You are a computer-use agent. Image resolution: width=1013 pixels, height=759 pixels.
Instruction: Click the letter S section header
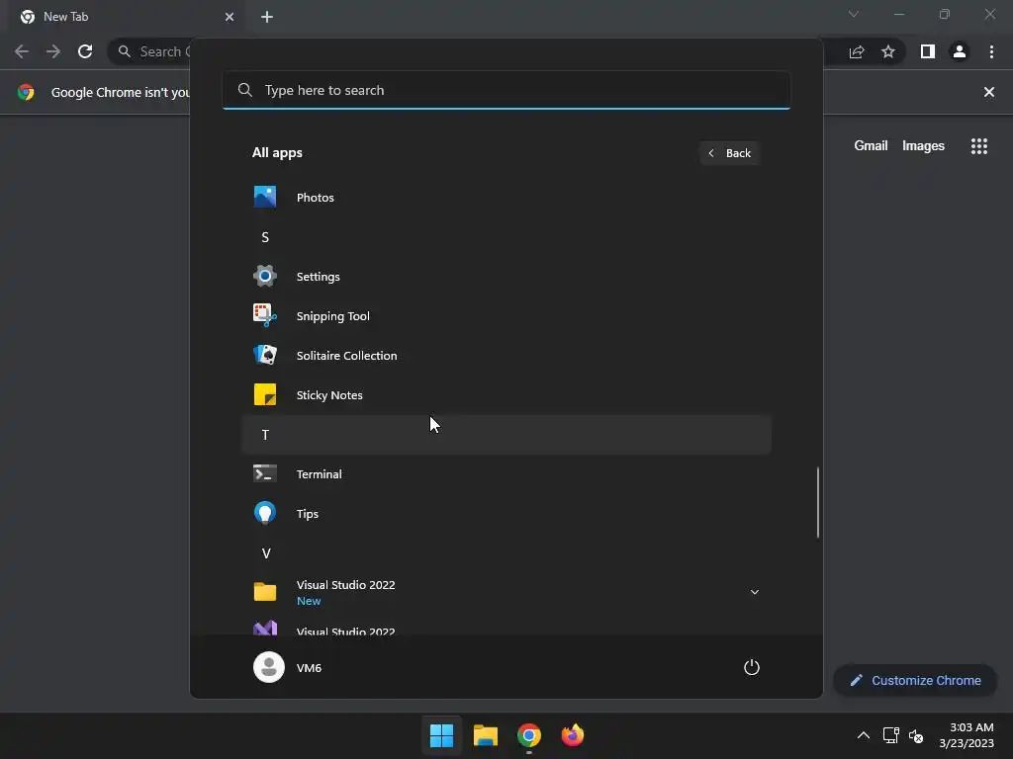265,237
